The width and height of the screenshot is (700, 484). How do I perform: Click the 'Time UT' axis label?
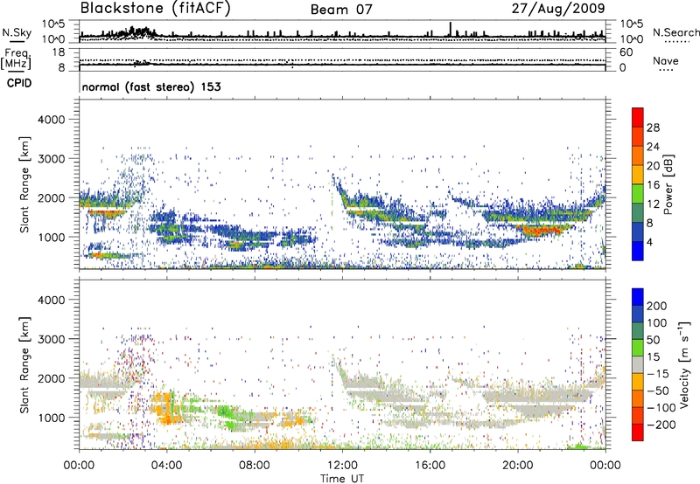pyautogui.click(x=342, y=478)
